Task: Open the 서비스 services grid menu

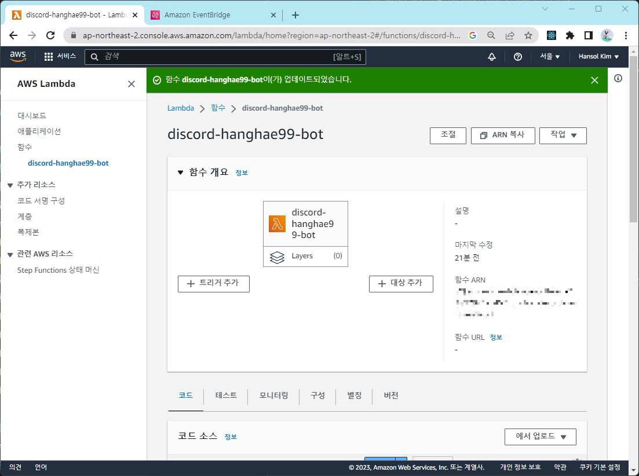Action: tap(60, 56)
